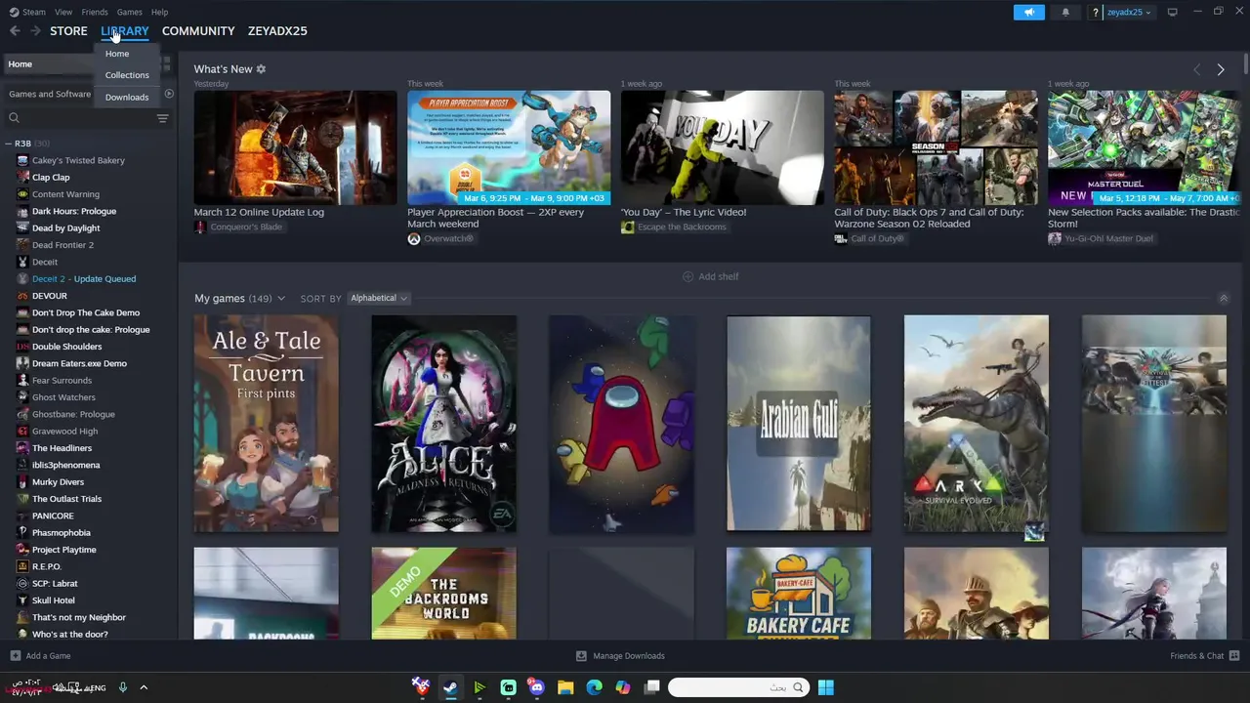Go to the STORE tab
The height and width of the screenshot is (703, 1250).
click(68, 31)
